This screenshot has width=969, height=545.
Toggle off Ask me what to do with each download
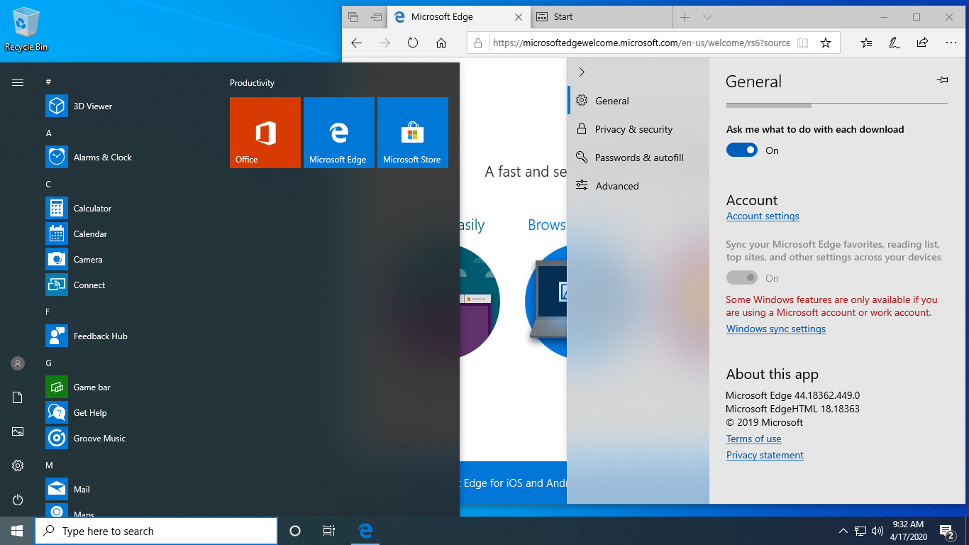742,150
